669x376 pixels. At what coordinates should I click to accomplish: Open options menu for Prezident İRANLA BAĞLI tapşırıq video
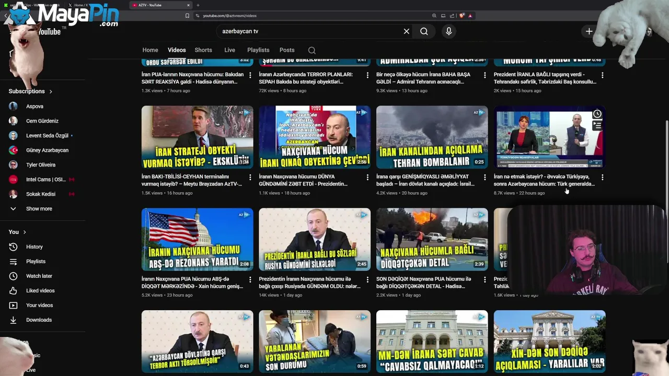(602, 75)
